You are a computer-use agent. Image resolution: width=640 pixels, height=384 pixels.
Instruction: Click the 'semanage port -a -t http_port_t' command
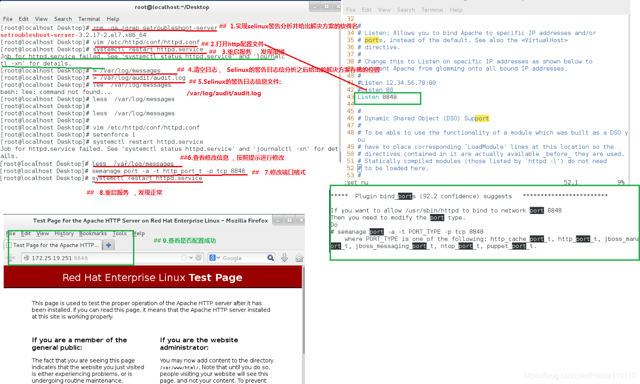[x=169, y=170]
